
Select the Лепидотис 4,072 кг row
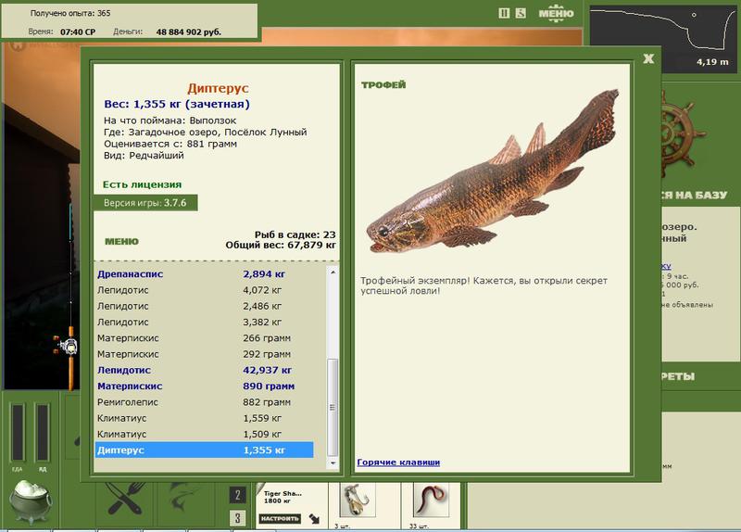204,290
